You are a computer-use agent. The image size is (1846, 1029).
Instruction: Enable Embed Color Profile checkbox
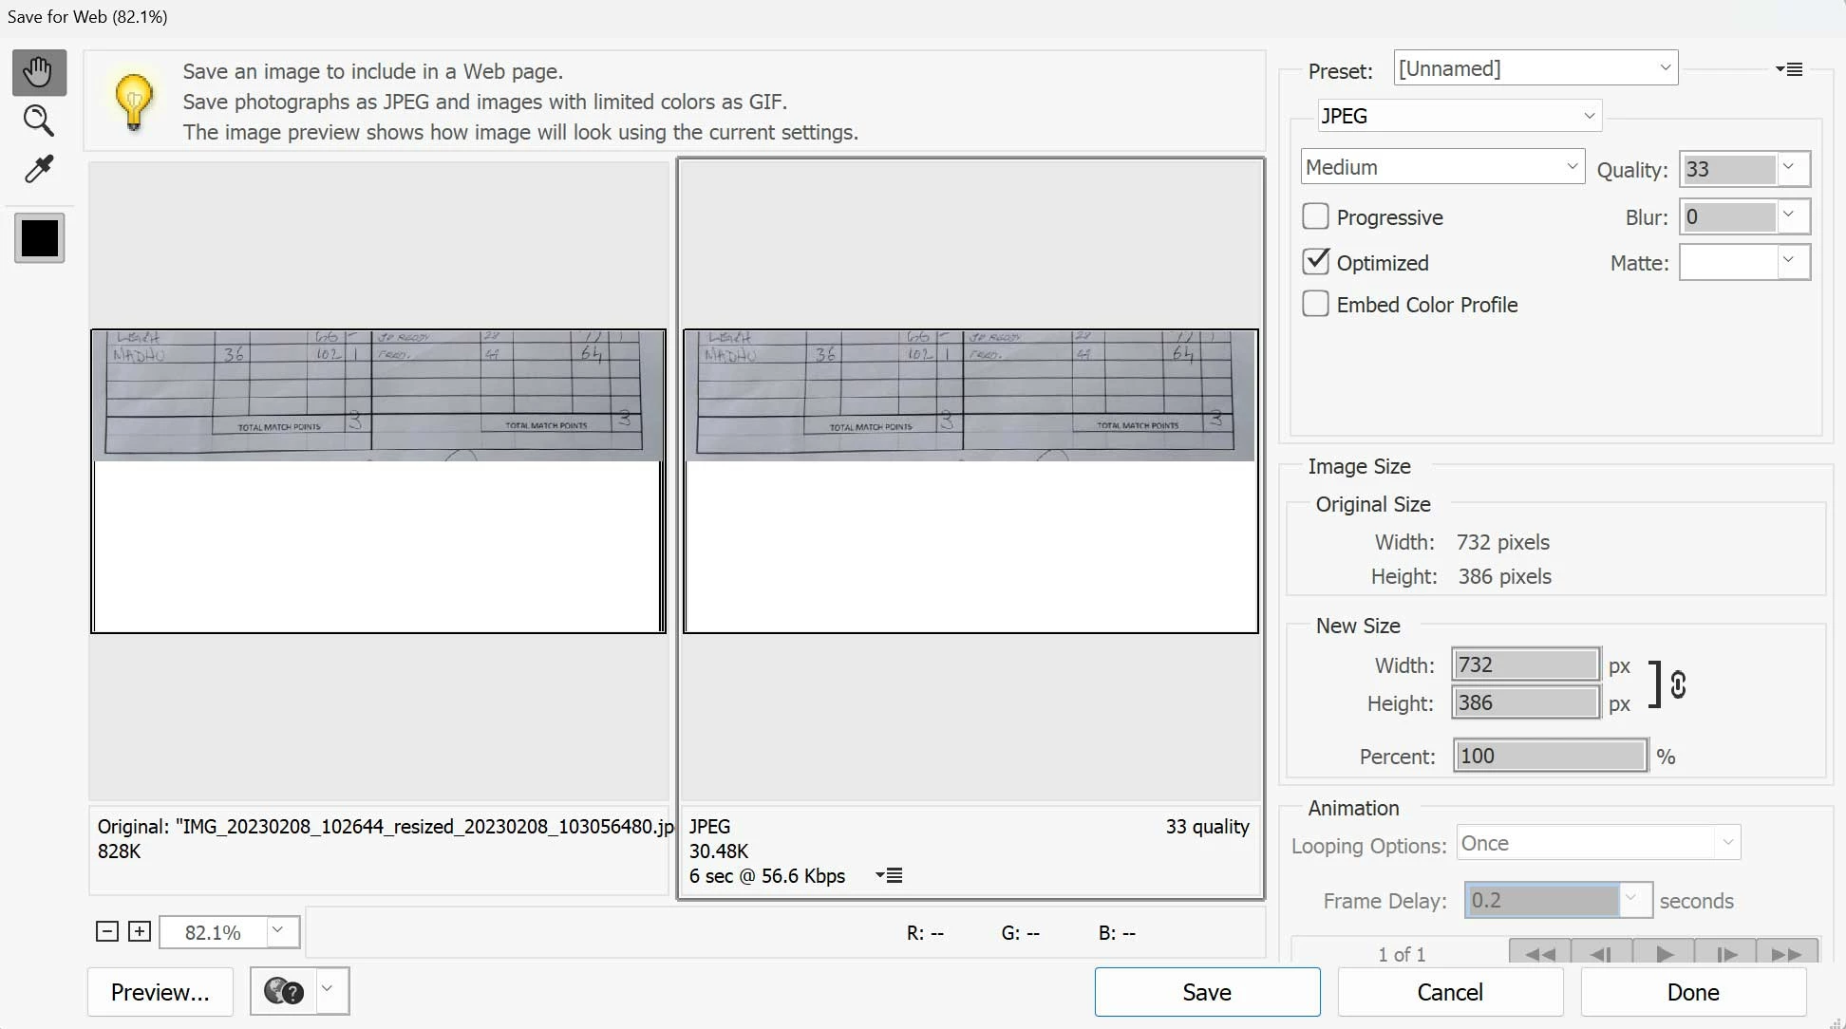tap(1315, 304)
